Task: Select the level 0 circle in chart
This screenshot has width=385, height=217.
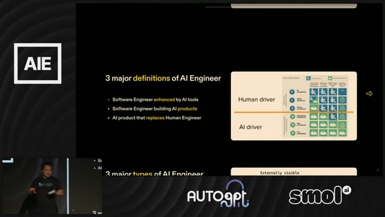Action: pyautogui.click(x=292, y=92)
